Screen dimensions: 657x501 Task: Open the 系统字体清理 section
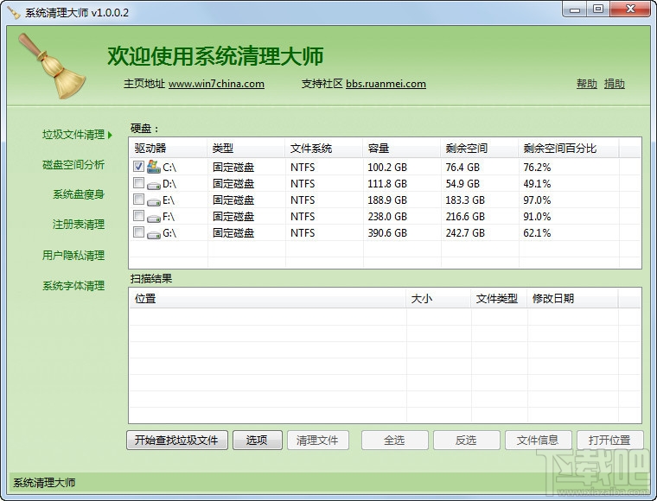pyautogui.click(x=73, y=285)
